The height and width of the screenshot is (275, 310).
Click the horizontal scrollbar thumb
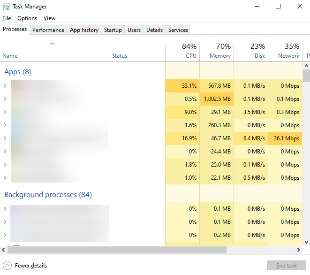point(116,250)
